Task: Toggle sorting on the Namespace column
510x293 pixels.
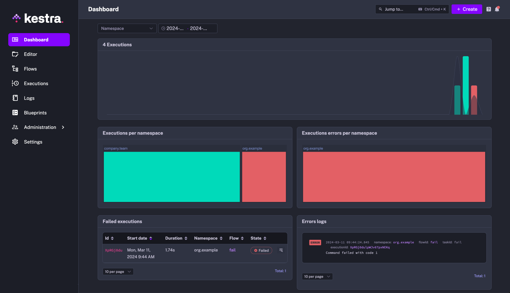Action: tap(221, 238)
